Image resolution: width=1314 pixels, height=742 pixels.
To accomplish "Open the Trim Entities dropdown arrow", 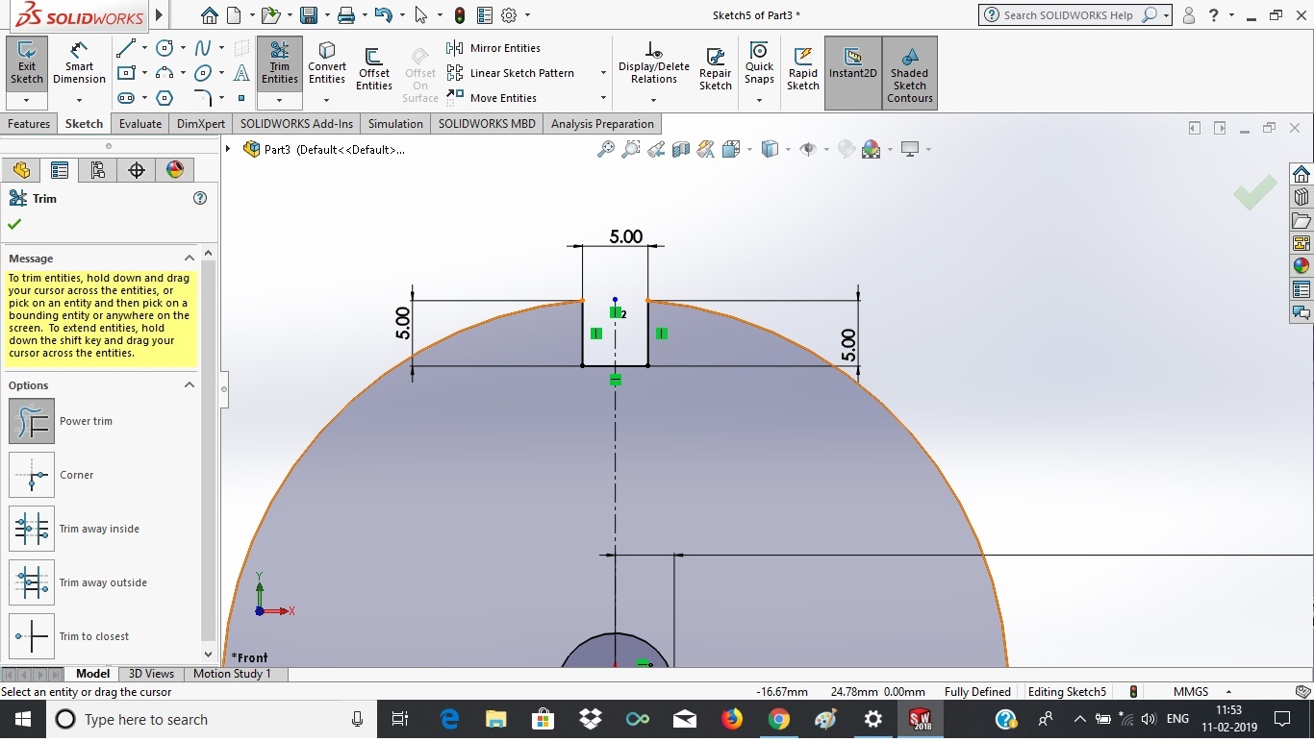I will point(280,100).
